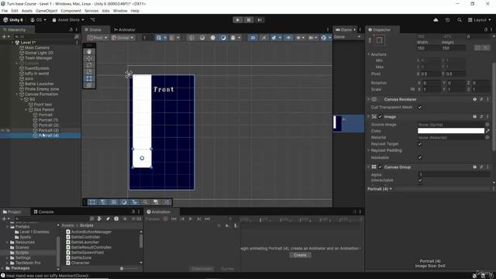
Task: Open Source Image object picker
Action: 487,125
